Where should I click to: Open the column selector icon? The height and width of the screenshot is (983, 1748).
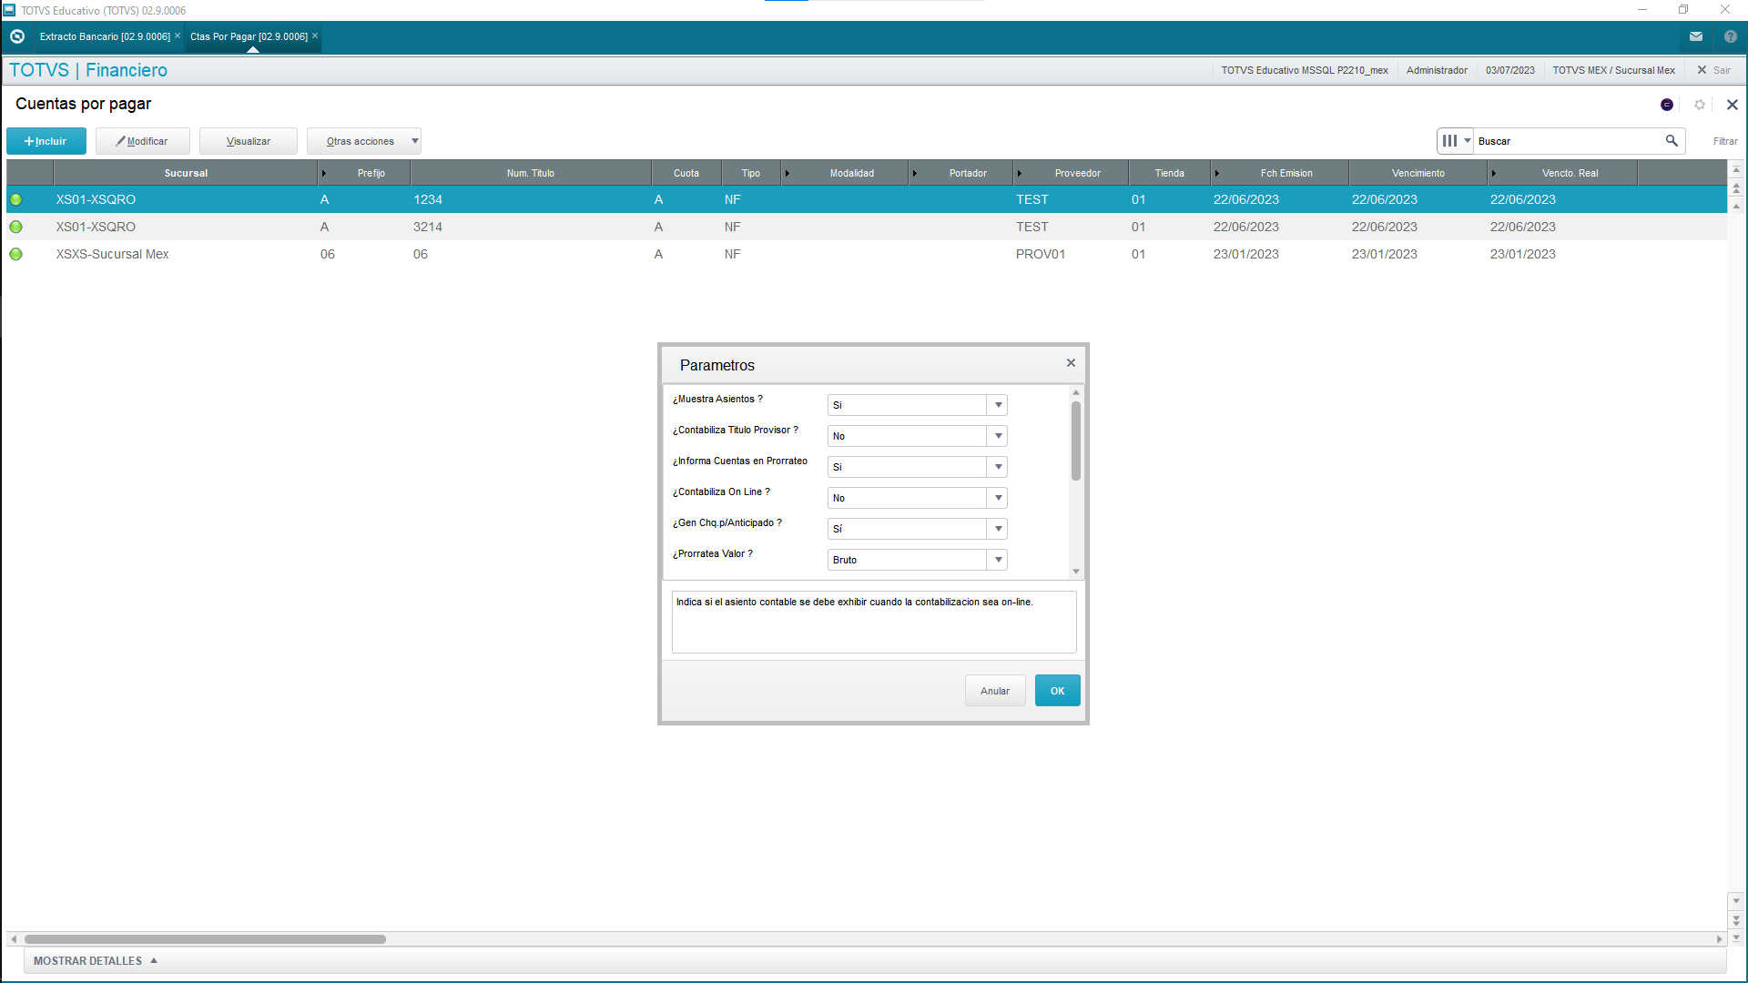pos(1456,141)
